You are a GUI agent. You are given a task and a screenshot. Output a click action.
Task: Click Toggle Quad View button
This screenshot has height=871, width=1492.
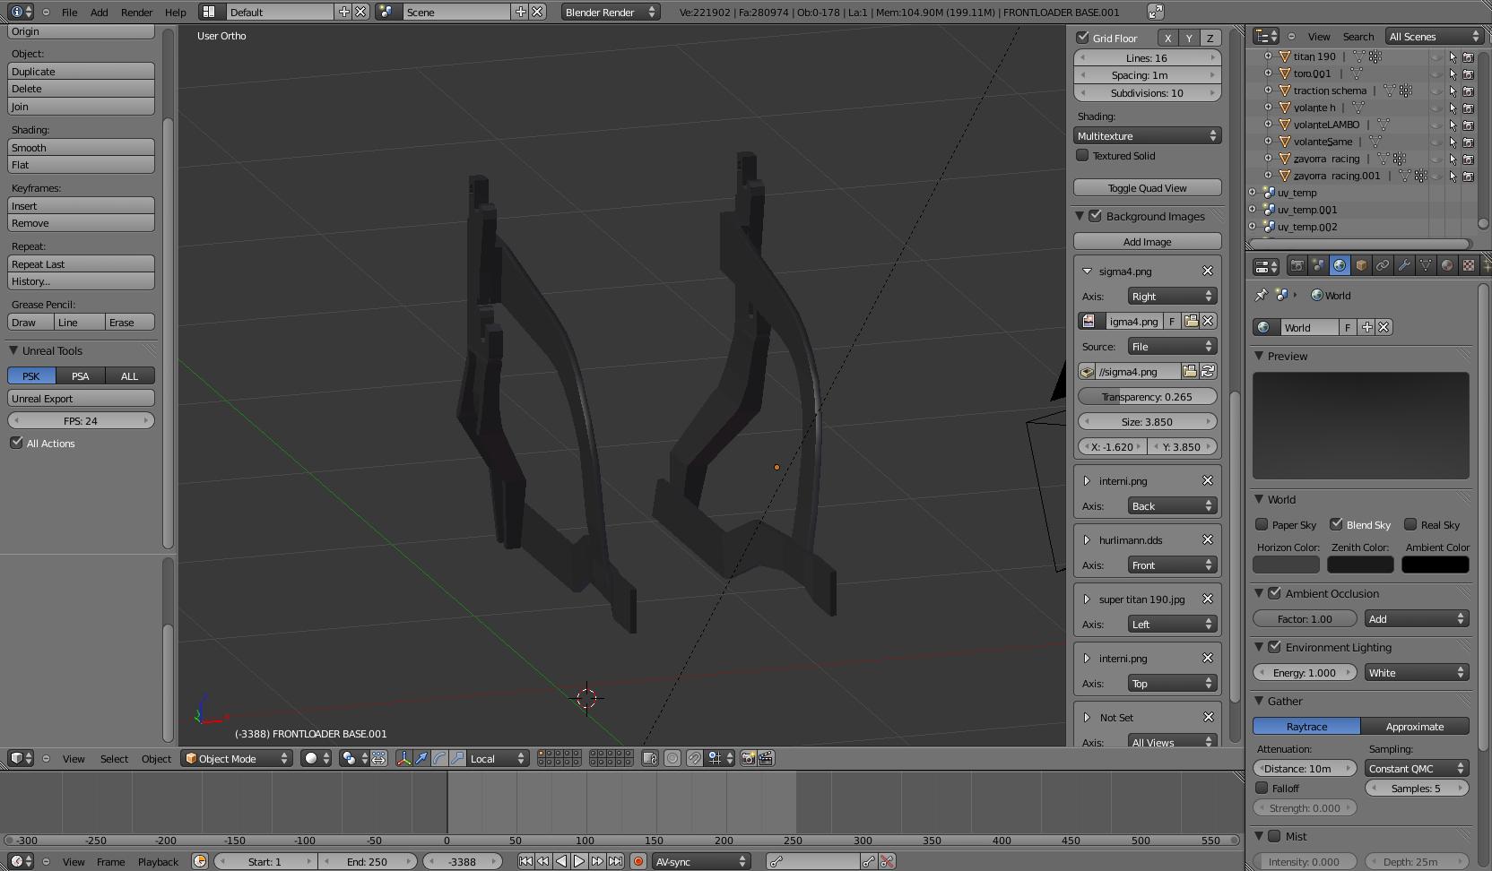[x=1148, y=187]
